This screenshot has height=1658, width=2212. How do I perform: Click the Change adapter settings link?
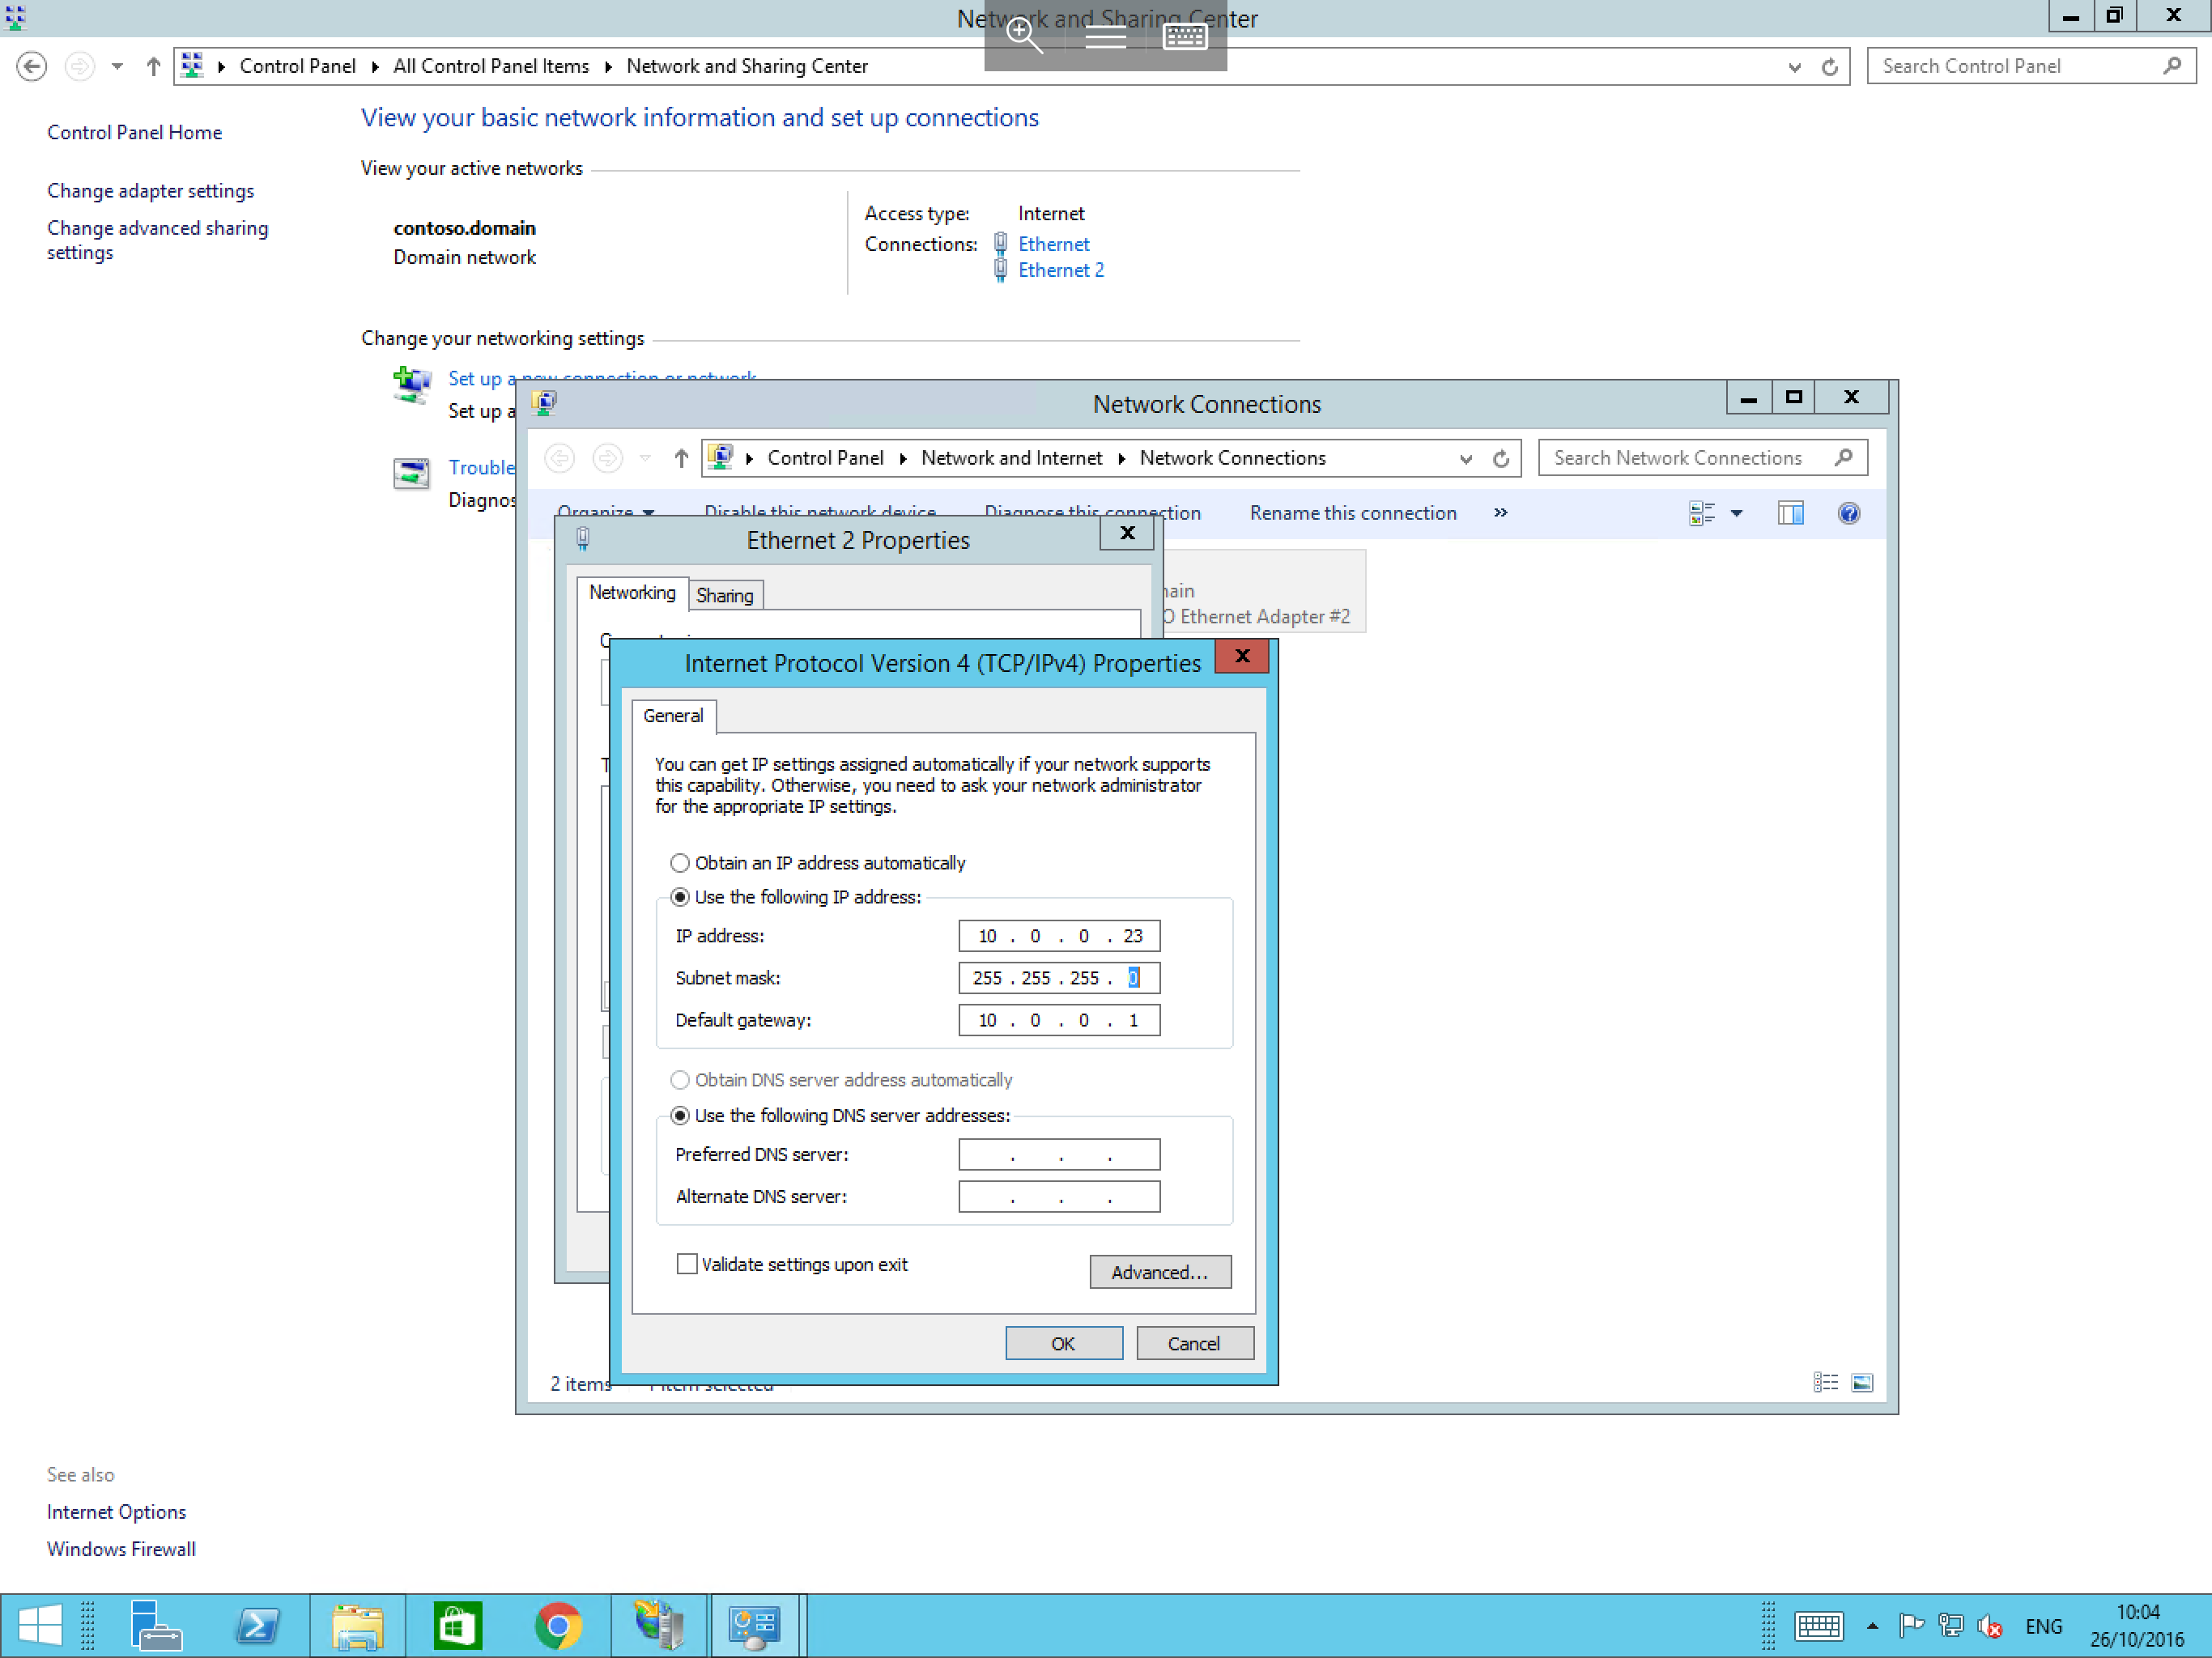(x=150, y=188)
